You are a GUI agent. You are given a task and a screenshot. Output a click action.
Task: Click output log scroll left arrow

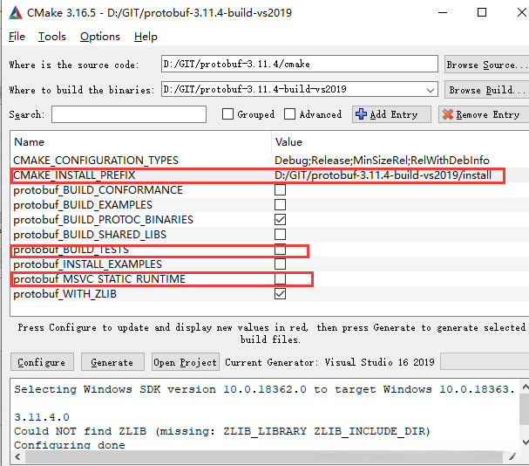pos(18,457)
